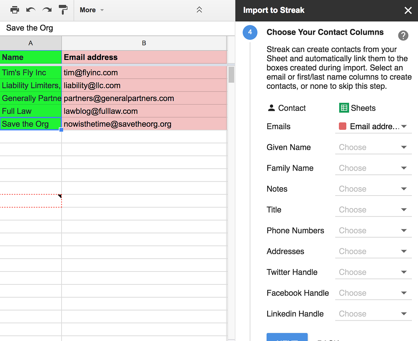This screenshot has width=418, height=341.
Task: Click the Contact person icon
Action: click(x=271, y=108)
